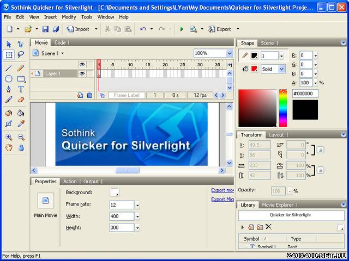
Task: Click the Export movie link
Action: click(222, 190)
